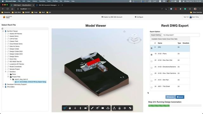Select the v1 version by Eason Kang
The height and width of the screenshot is (114, 203).
tap(30, 82)
